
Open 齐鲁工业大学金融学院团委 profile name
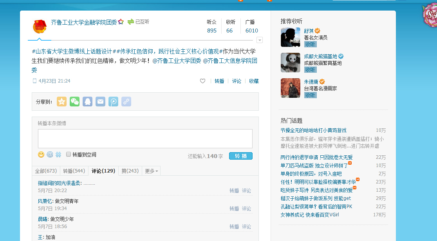click(x=84, y=22)
